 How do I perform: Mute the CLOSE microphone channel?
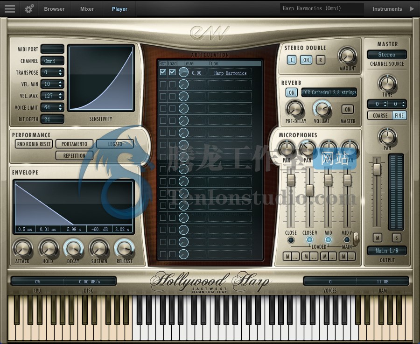[x=287, y=256]
